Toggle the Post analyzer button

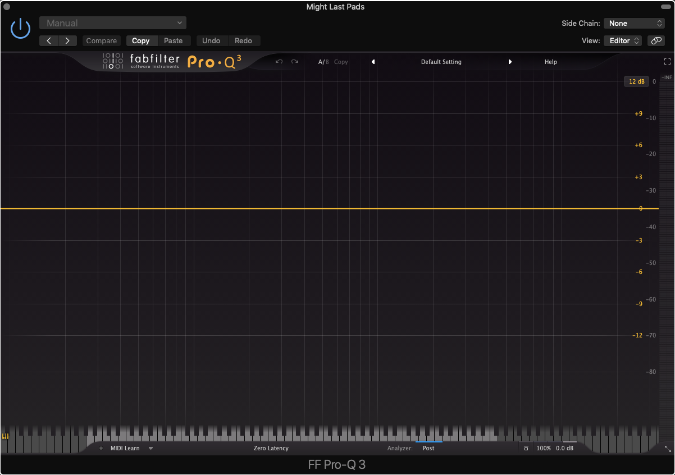(x=428, y=448)
